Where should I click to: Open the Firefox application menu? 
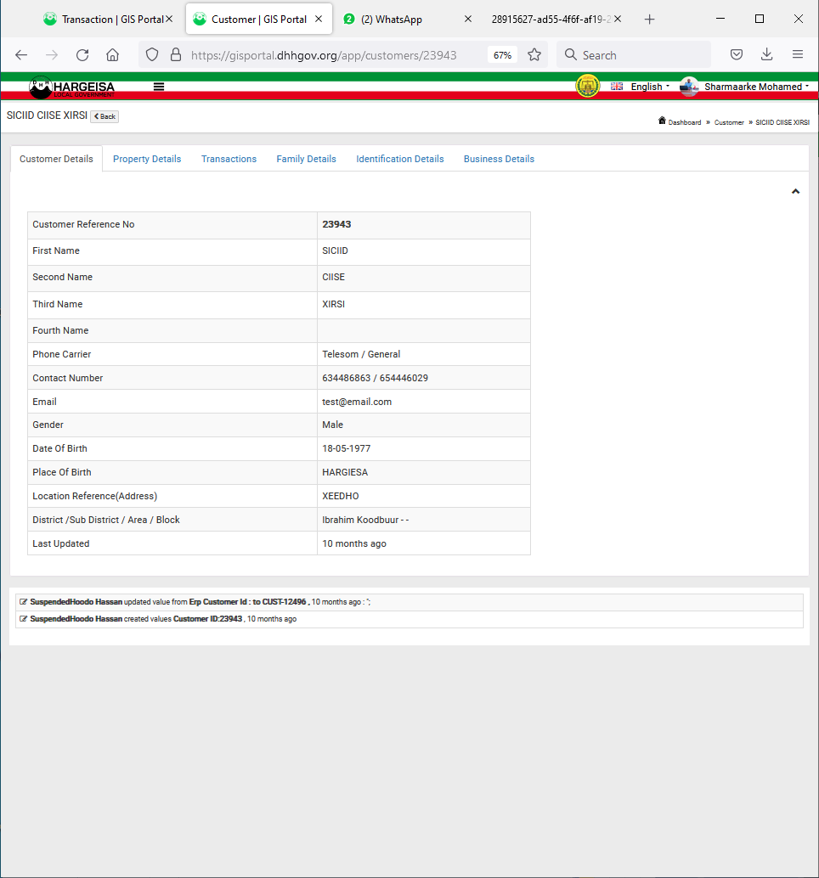click(798, 55)
